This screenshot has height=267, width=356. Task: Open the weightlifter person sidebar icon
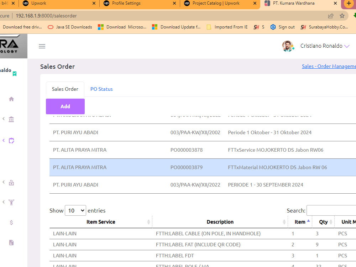click(11, 202)
